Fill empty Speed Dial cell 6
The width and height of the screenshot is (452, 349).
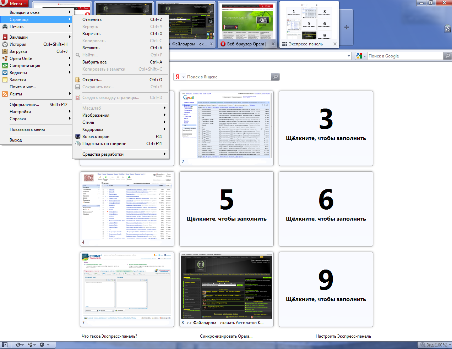tap(326, 209)
